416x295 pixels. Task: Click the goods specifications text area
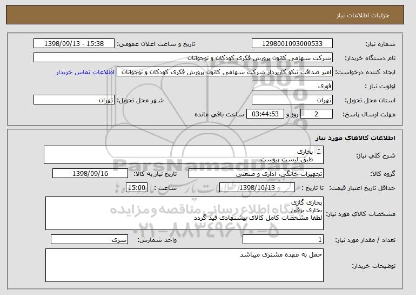pos(184,213)
